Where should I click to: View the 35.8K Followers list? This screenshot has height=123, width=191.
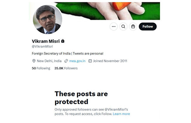[66, 68]
